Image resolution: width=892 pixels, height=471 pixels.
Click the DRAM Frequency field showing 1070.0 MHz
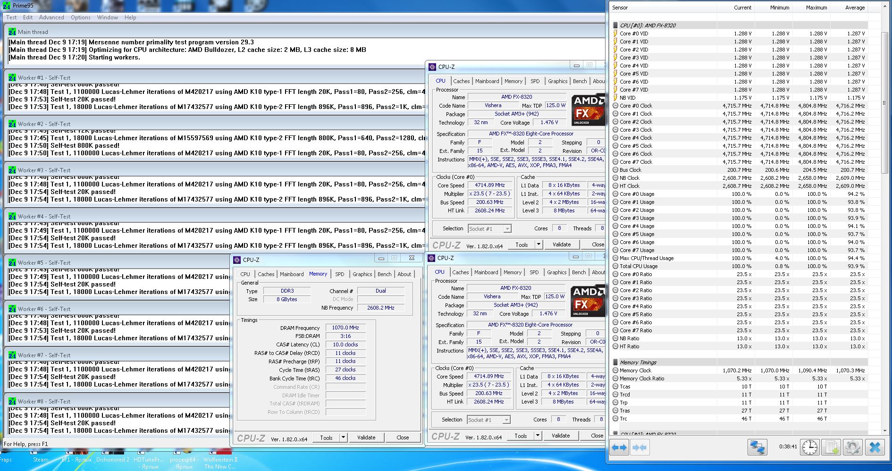point(345,328)
